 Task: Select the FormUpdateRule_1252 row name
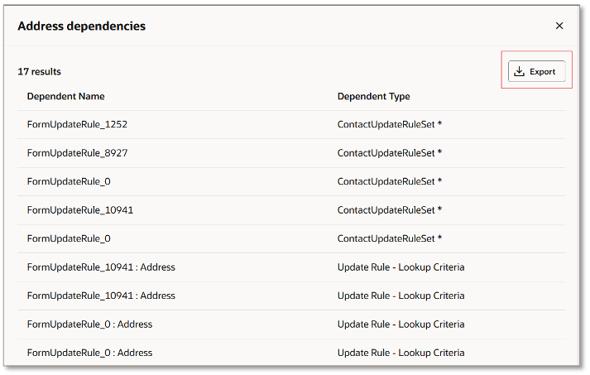77,125
